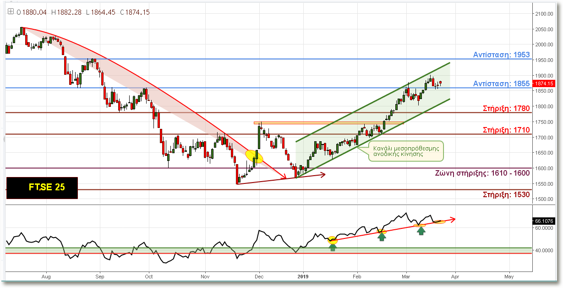Screen dimensions: 563x288
Task: Click the 2000.00 price axis value
Action: 545,44
